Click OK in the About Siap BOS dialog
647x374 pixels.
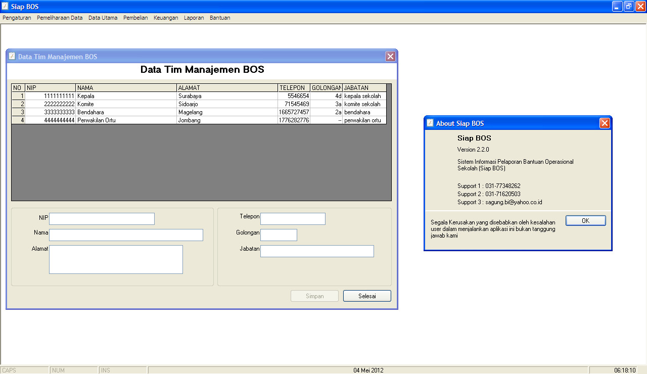click(x=585, y=220)
